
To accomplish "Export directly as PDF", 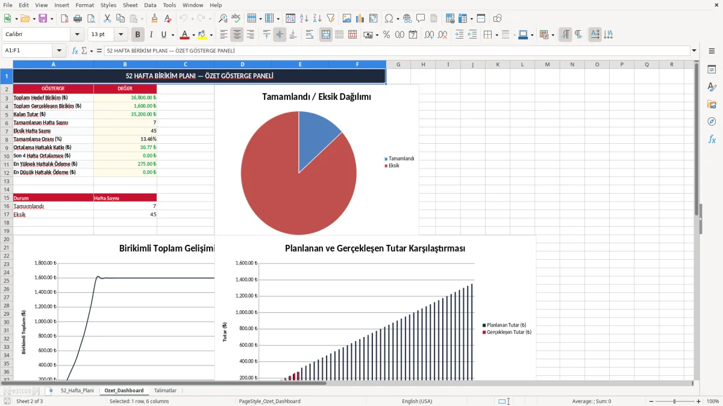I will pyautogui.click(x=64, y=19).
